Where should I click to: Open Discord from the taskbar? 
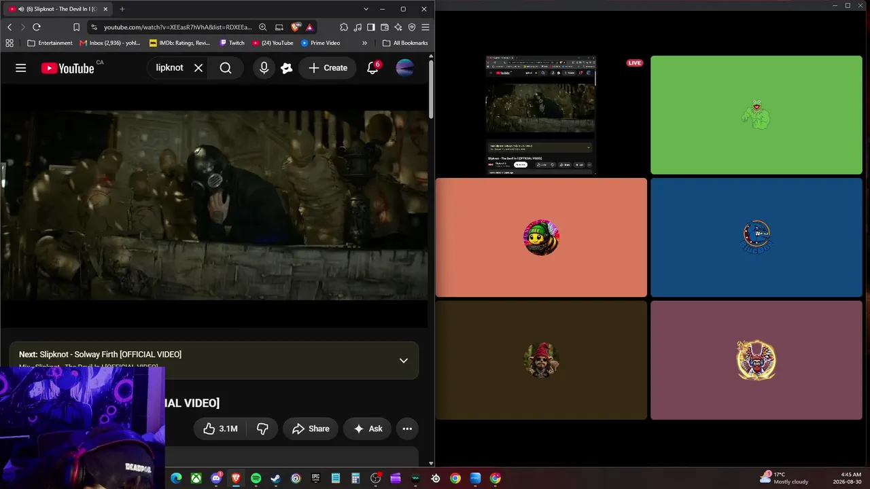(216, 478)
